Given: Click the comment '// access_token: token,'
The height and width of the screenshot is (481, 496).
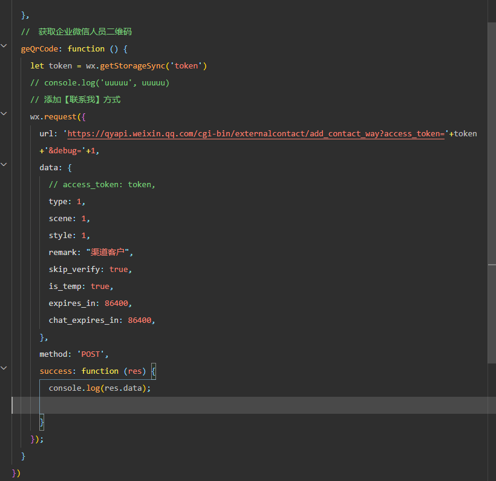Looking at the screenshot, I should click(x=102, y=185).
